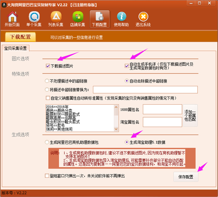This screenshot has height=197, width=218.
Task: Focus the hyperlink replacement text field
Action: pos(145,90)
